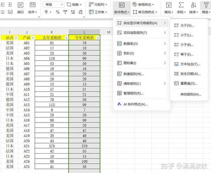Click the 求和 sum icon
The image size is (211, 173).
[181, 5]
